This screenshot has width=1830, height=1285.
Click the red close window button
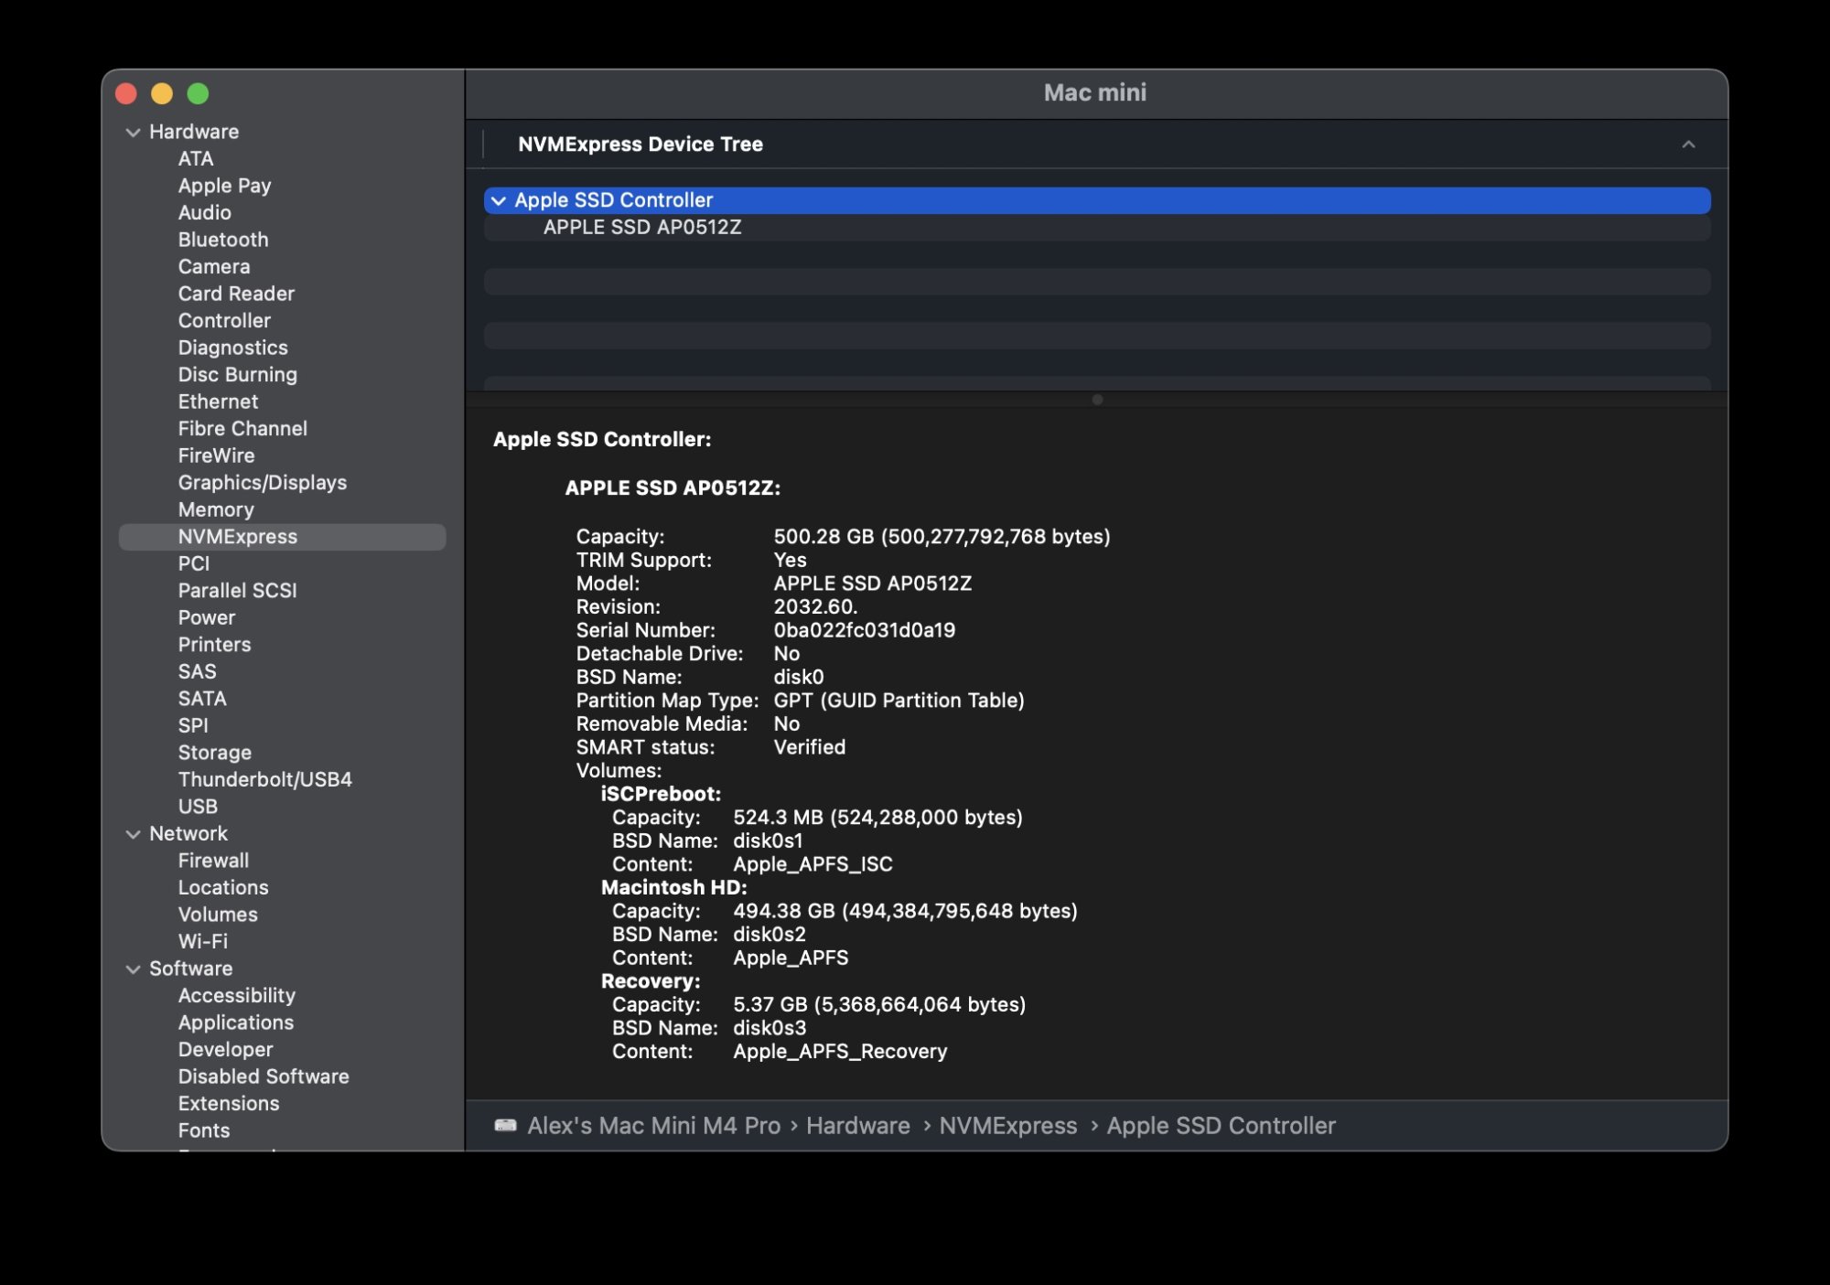point(126,94)
